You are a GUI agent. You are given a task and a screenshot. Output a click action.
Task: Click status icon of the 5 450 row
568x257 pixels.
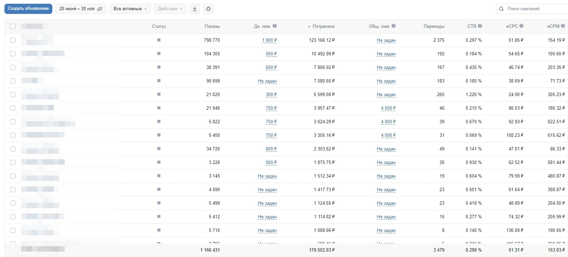pyautogui.click(x=159, y=135)
